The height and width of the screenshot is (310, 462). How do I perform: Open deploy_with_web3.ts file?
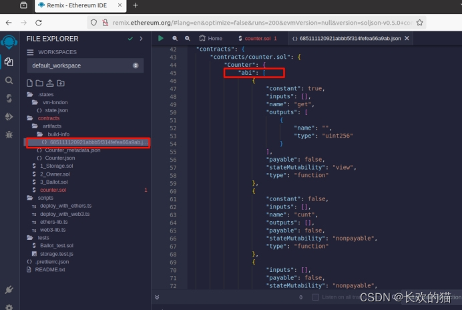(61, 214)
